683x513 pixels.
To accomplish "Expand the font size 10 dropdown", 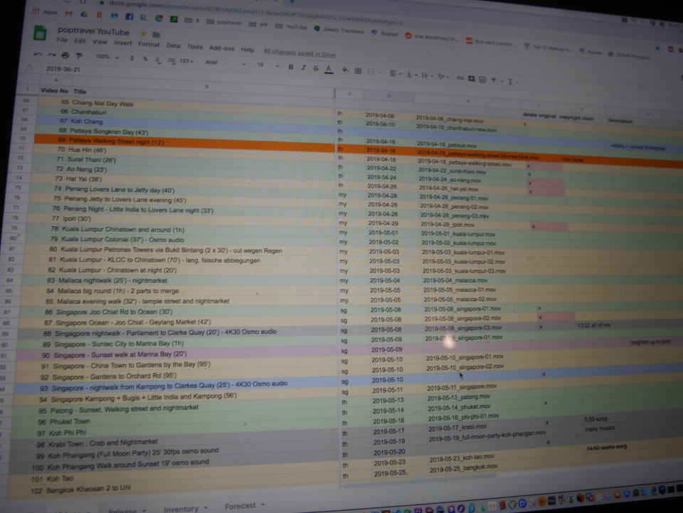I will pos(265,65).
